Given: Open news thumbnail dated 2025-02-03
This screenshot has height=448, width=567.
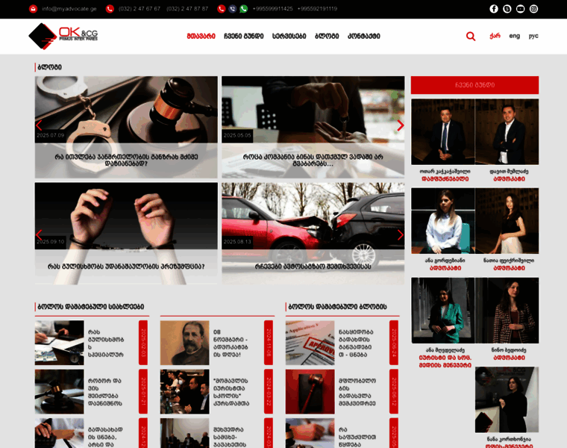Looking at the screenshot, I should tap(59, 343).
